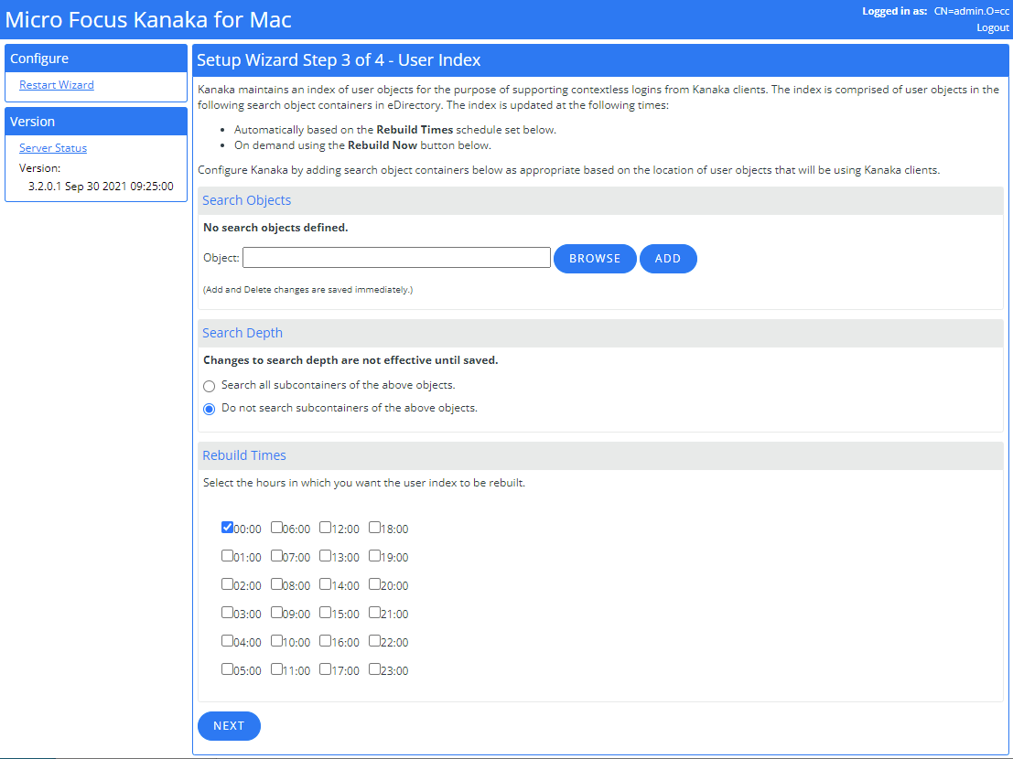Check the 18:00 rebuild time
This screenshot has height=759, width=1013.
coord(374,528)
